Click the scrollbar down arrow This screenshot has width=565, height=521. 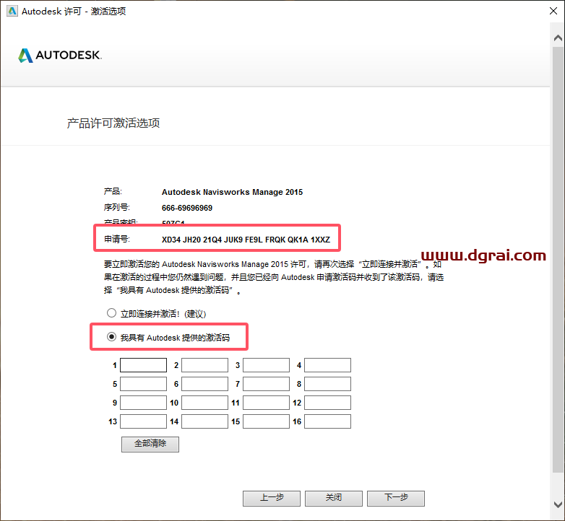click(558, 504)
